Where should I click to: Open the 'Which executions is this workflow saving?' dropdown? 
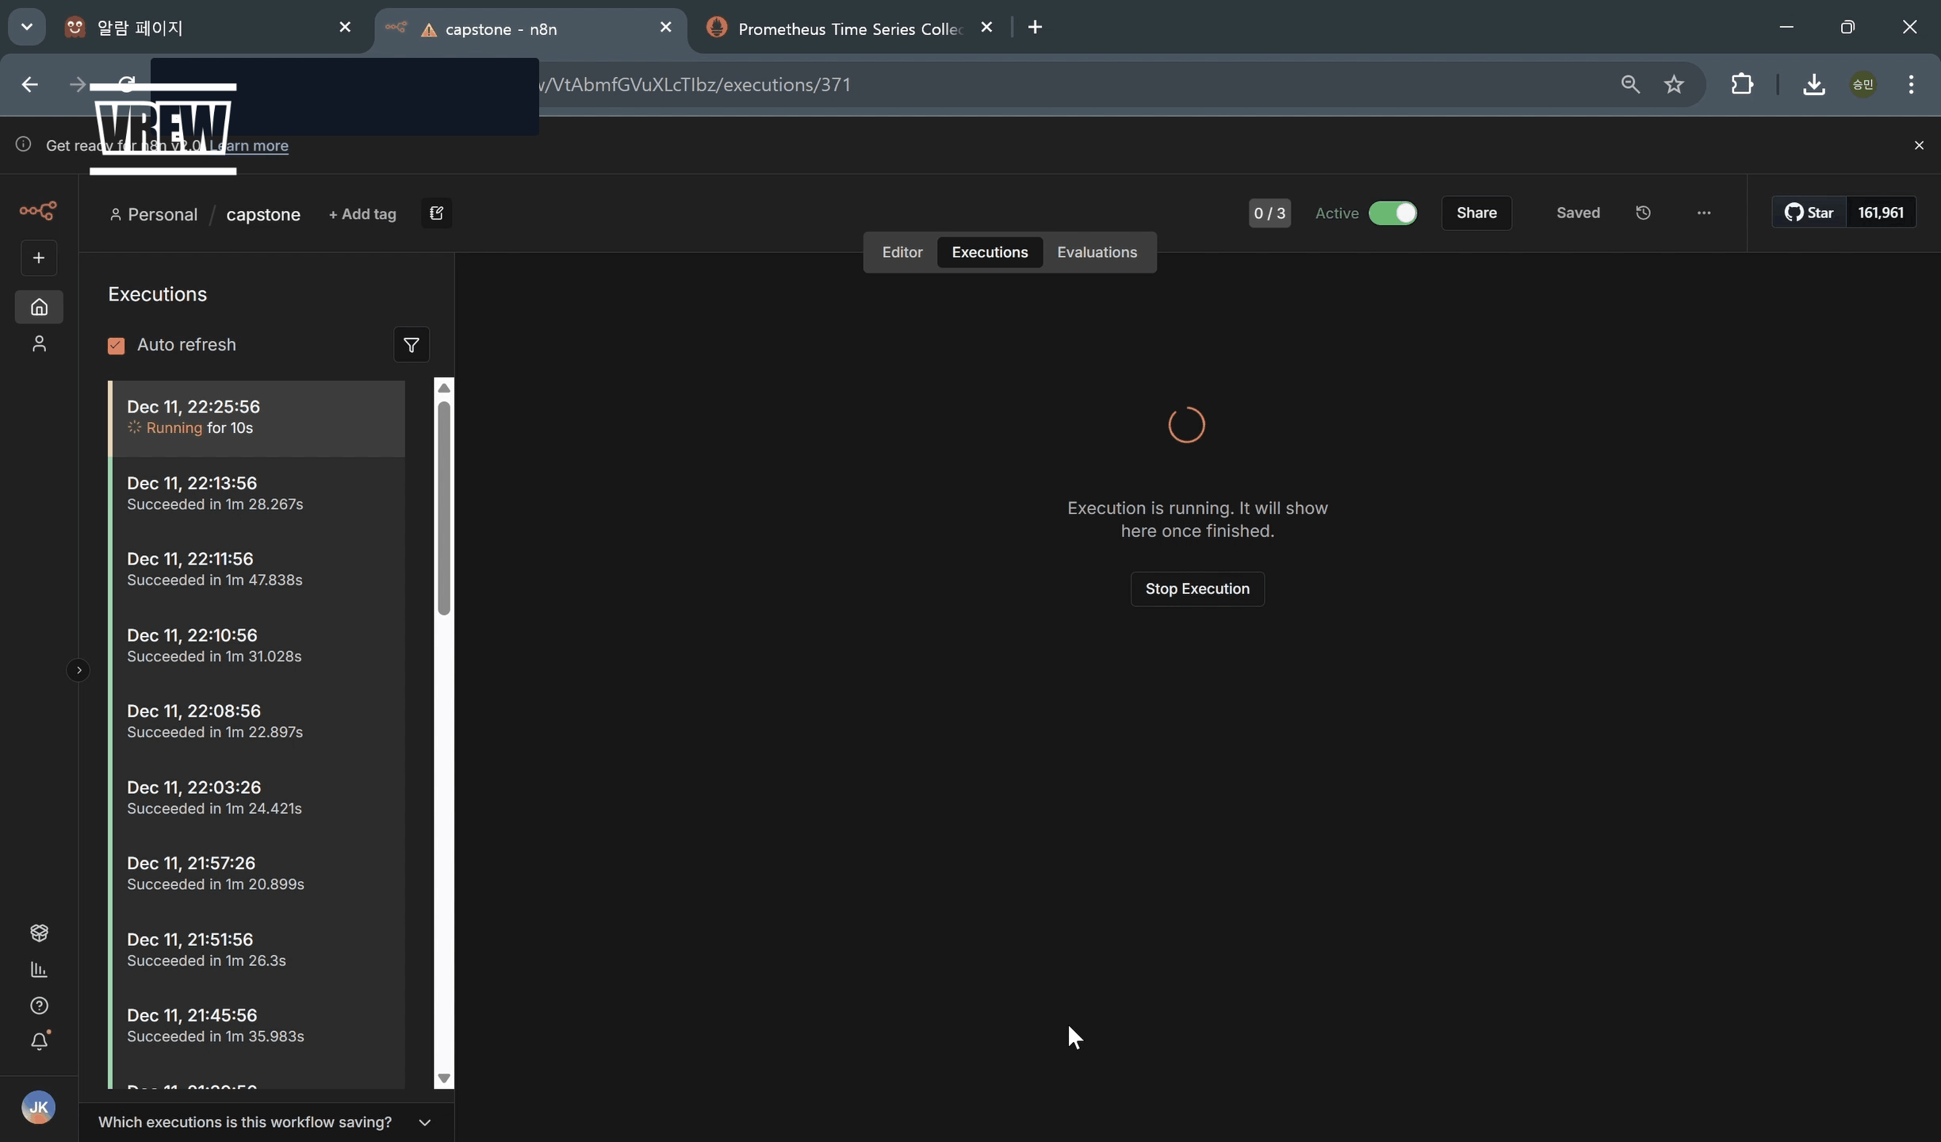tap(425, 1121)
